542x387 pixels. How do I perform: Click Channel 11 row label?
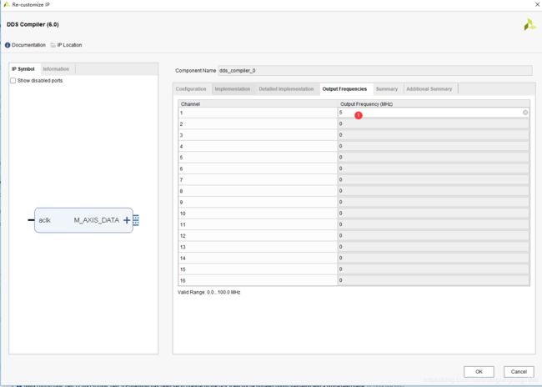[258, 224]
